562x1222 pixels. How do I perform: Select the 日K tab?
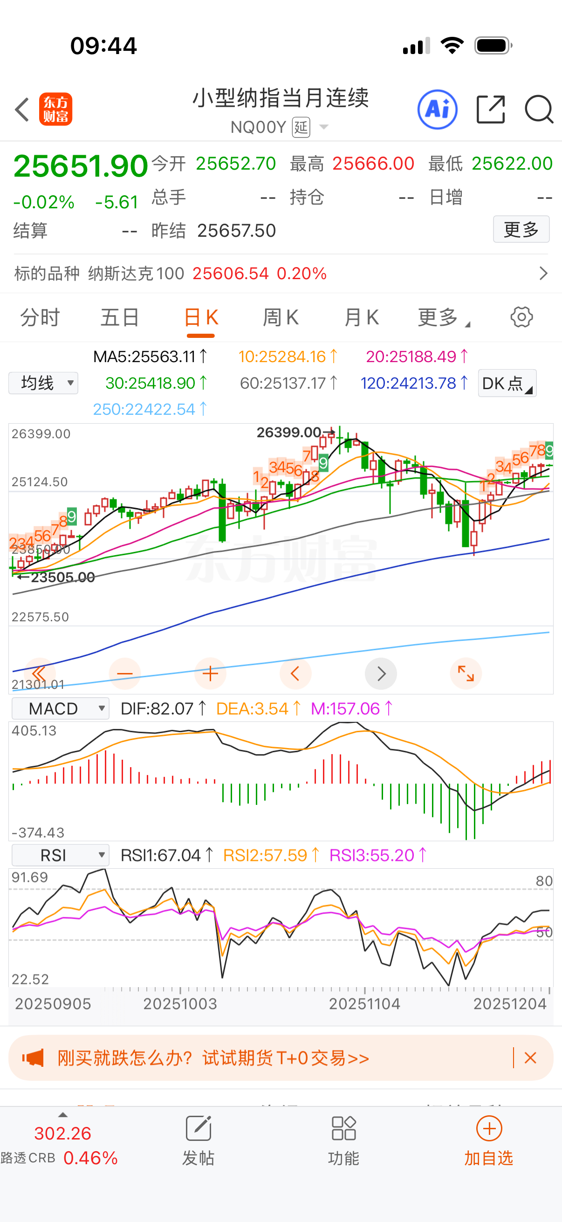tap(201, 317)
